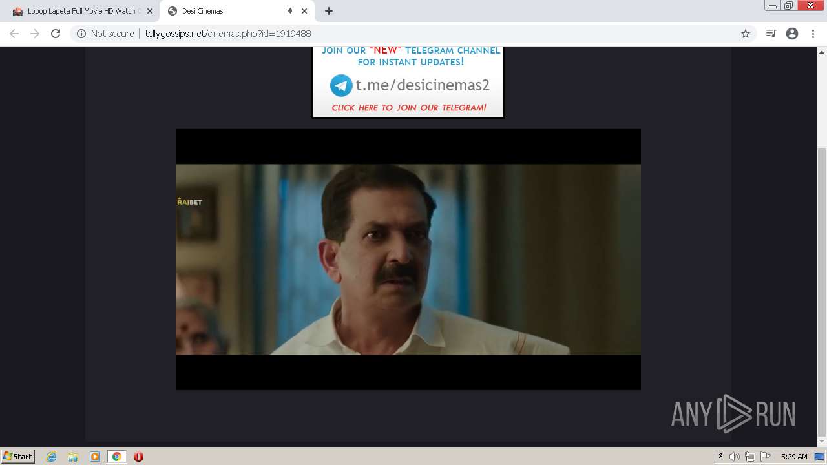Bookmark this page with the star icon
The width and height of the screenshot is (827, 465).
746,34
